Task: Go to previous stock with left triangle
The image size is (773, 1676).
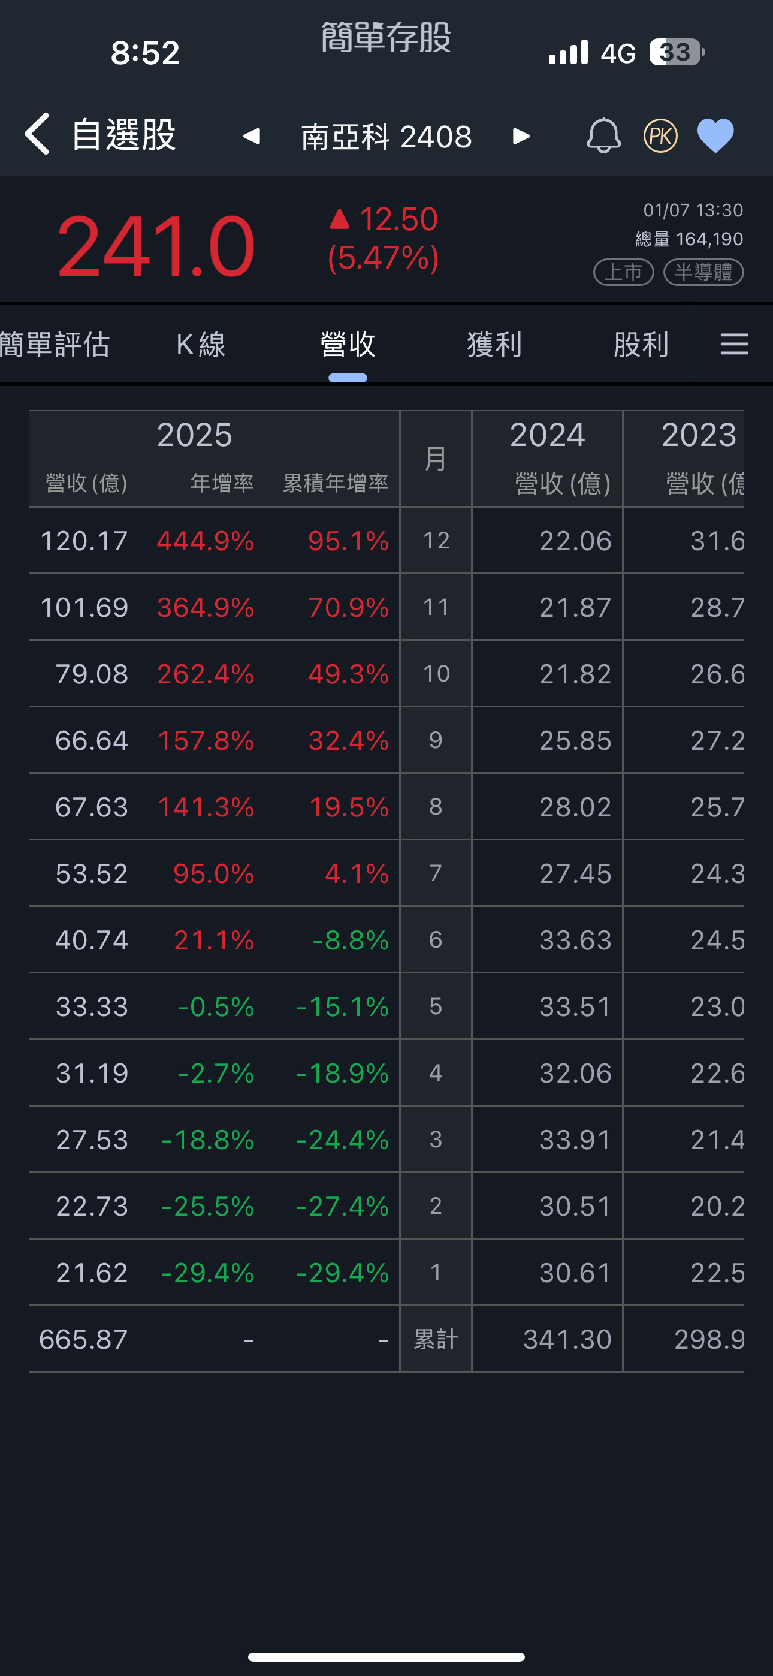Action: [x=252, y=136]
